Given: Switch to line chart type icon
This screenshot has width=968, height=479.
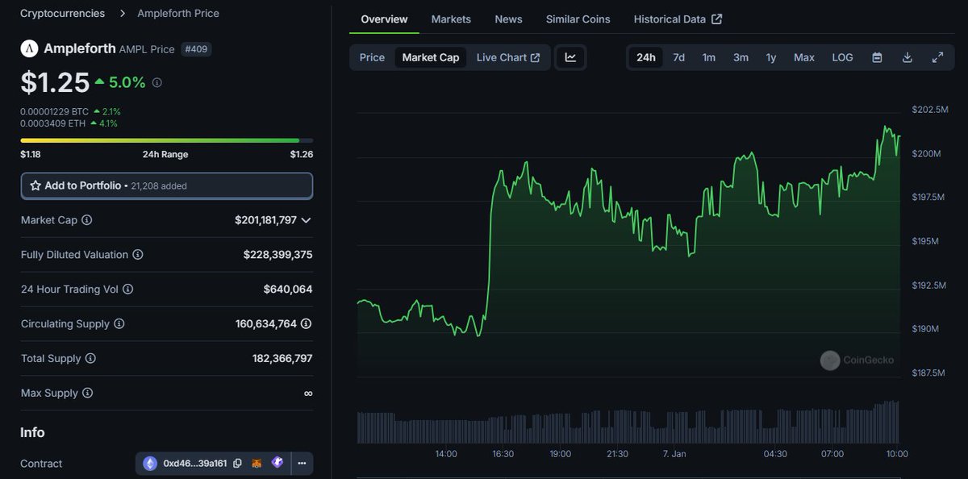Looking at the screenshot, I should (570, 57).
